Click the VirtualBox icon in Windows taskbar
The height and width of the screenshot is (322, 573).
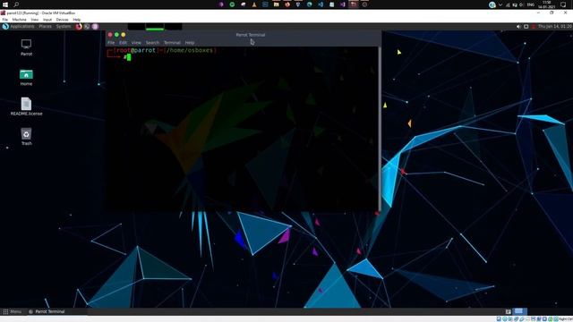click(354, 4)
